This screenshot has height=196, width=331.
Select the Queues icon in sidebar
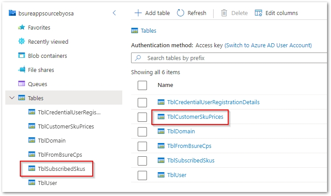click(x=21, y=84)
